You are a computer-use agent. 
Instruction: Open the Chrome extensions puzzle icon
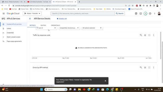pos(150,6)
